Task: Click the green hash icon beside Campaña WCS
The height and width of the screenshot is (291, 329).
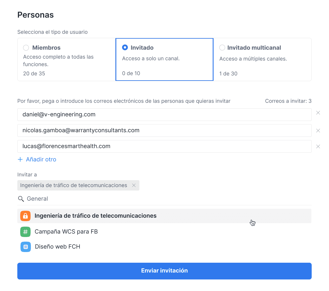Action: (x=25, y=232)
